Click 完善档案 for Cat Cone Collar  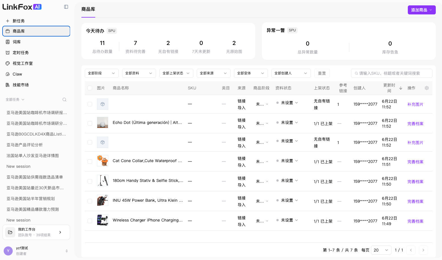415,162
